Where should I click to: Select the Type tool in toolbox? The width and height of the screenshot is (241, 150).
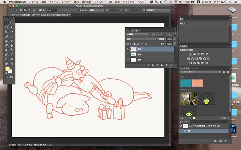pos(12,54)
